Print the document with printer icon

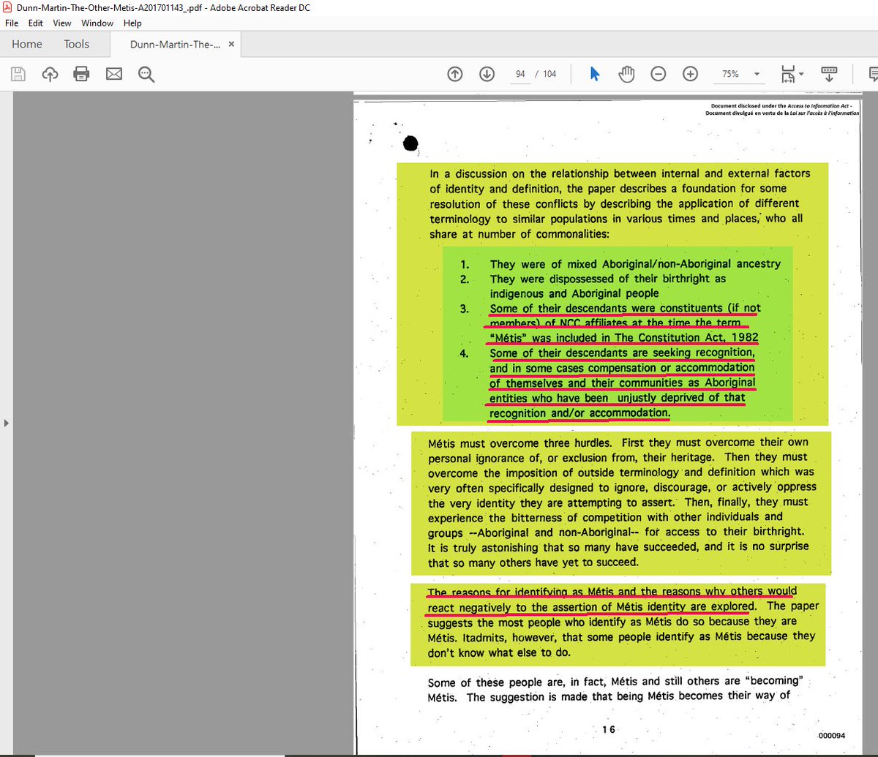[81, 74]
